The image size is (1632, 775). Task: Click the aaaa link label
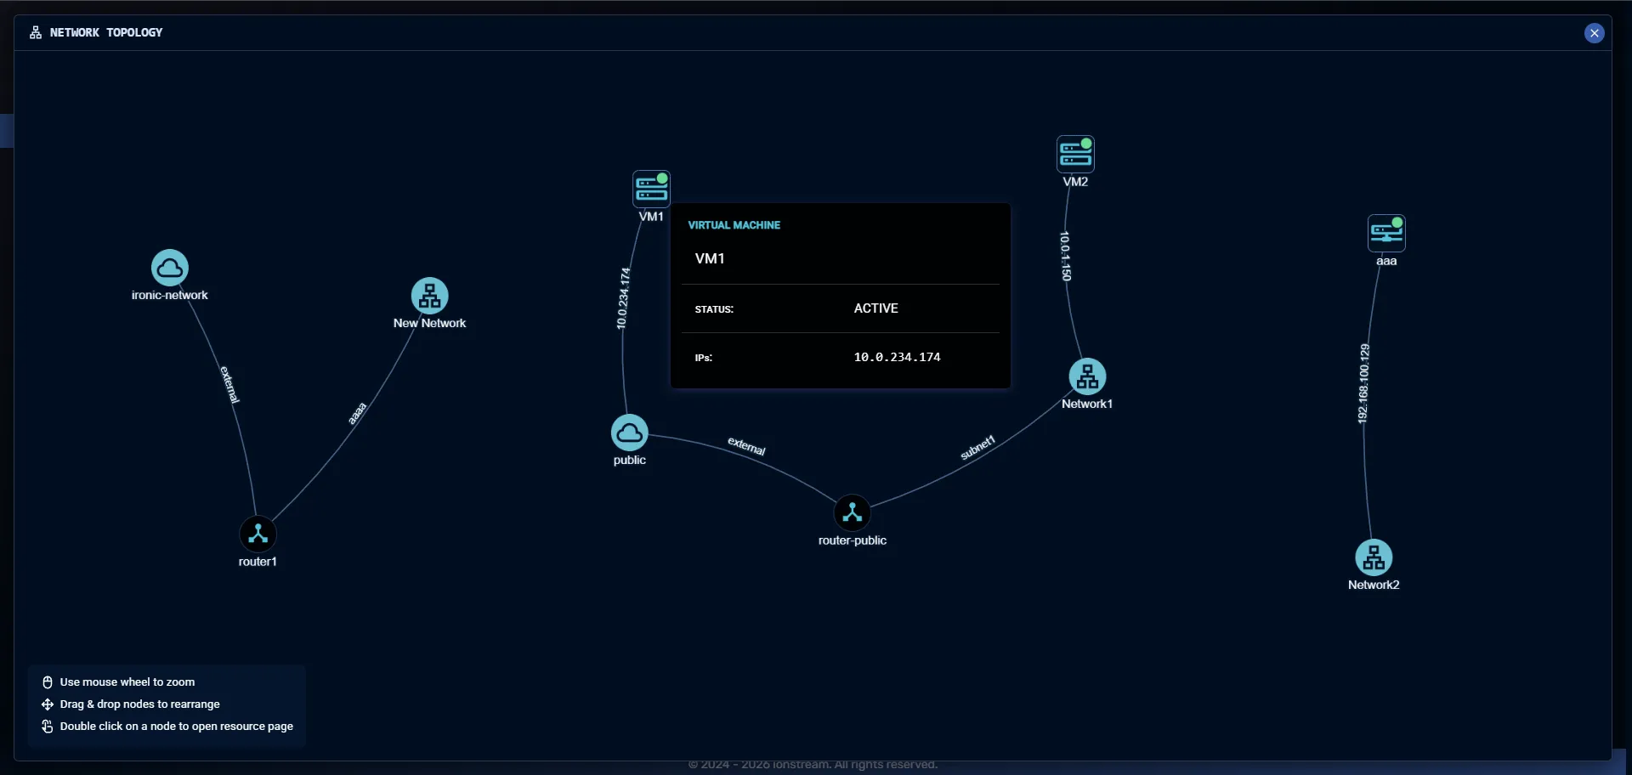tap(357, 413)
